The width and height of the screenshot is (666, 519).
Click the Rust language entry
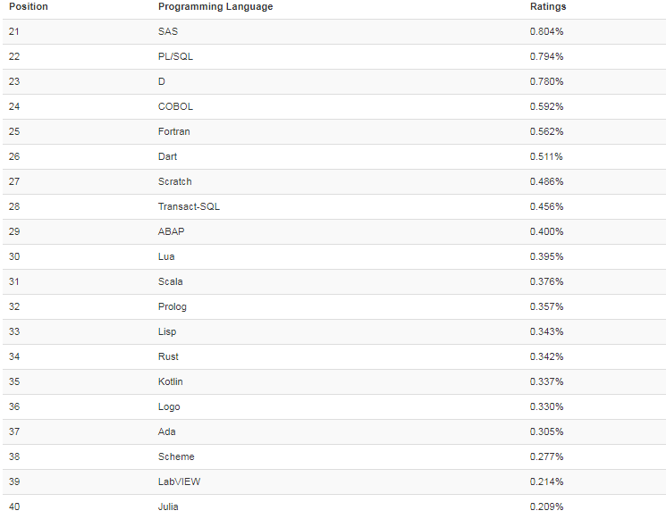coord(168,357)
